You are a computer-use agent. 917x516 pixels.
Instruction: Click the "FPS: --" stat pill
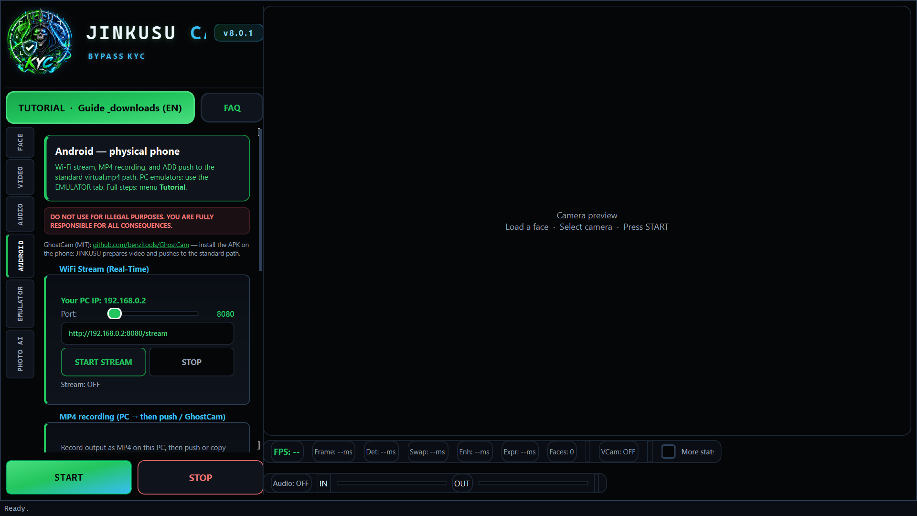287,451
